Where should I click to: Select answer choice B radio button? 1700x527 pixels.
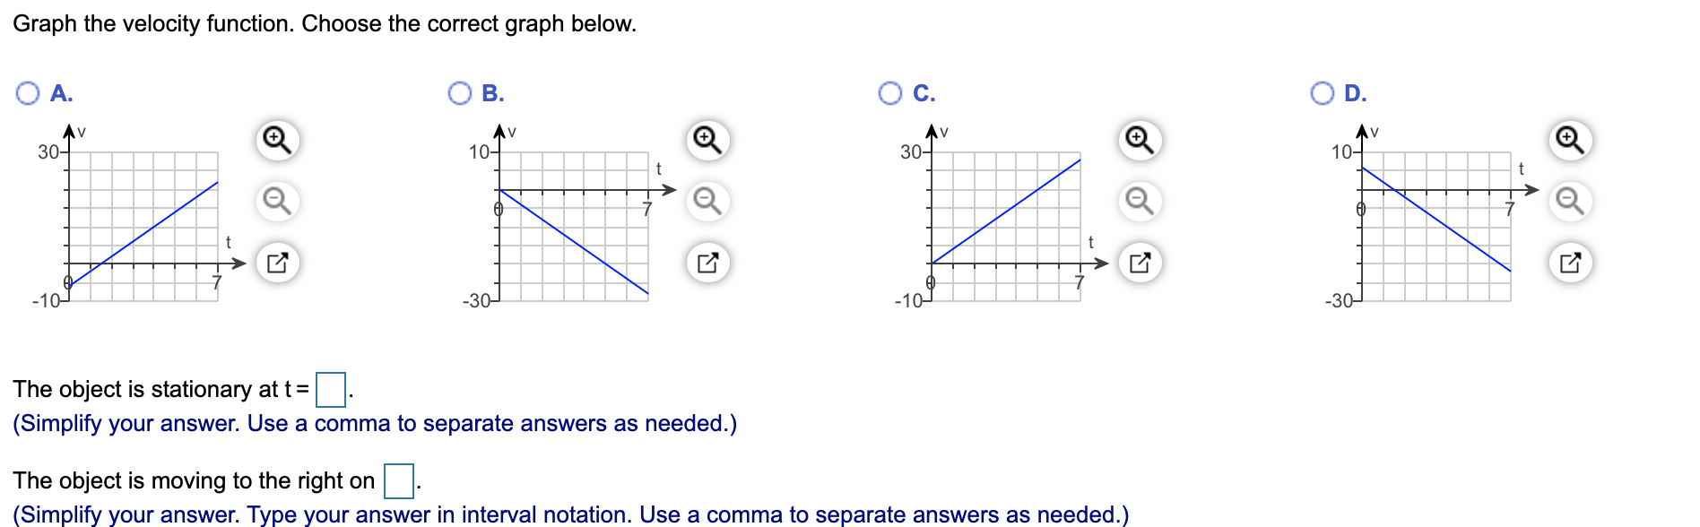click(459, 91)
